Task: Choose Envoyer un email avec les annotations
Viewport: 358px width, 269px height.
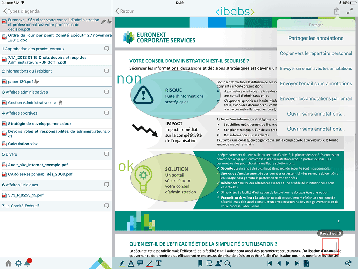Action: coord(316,68)
